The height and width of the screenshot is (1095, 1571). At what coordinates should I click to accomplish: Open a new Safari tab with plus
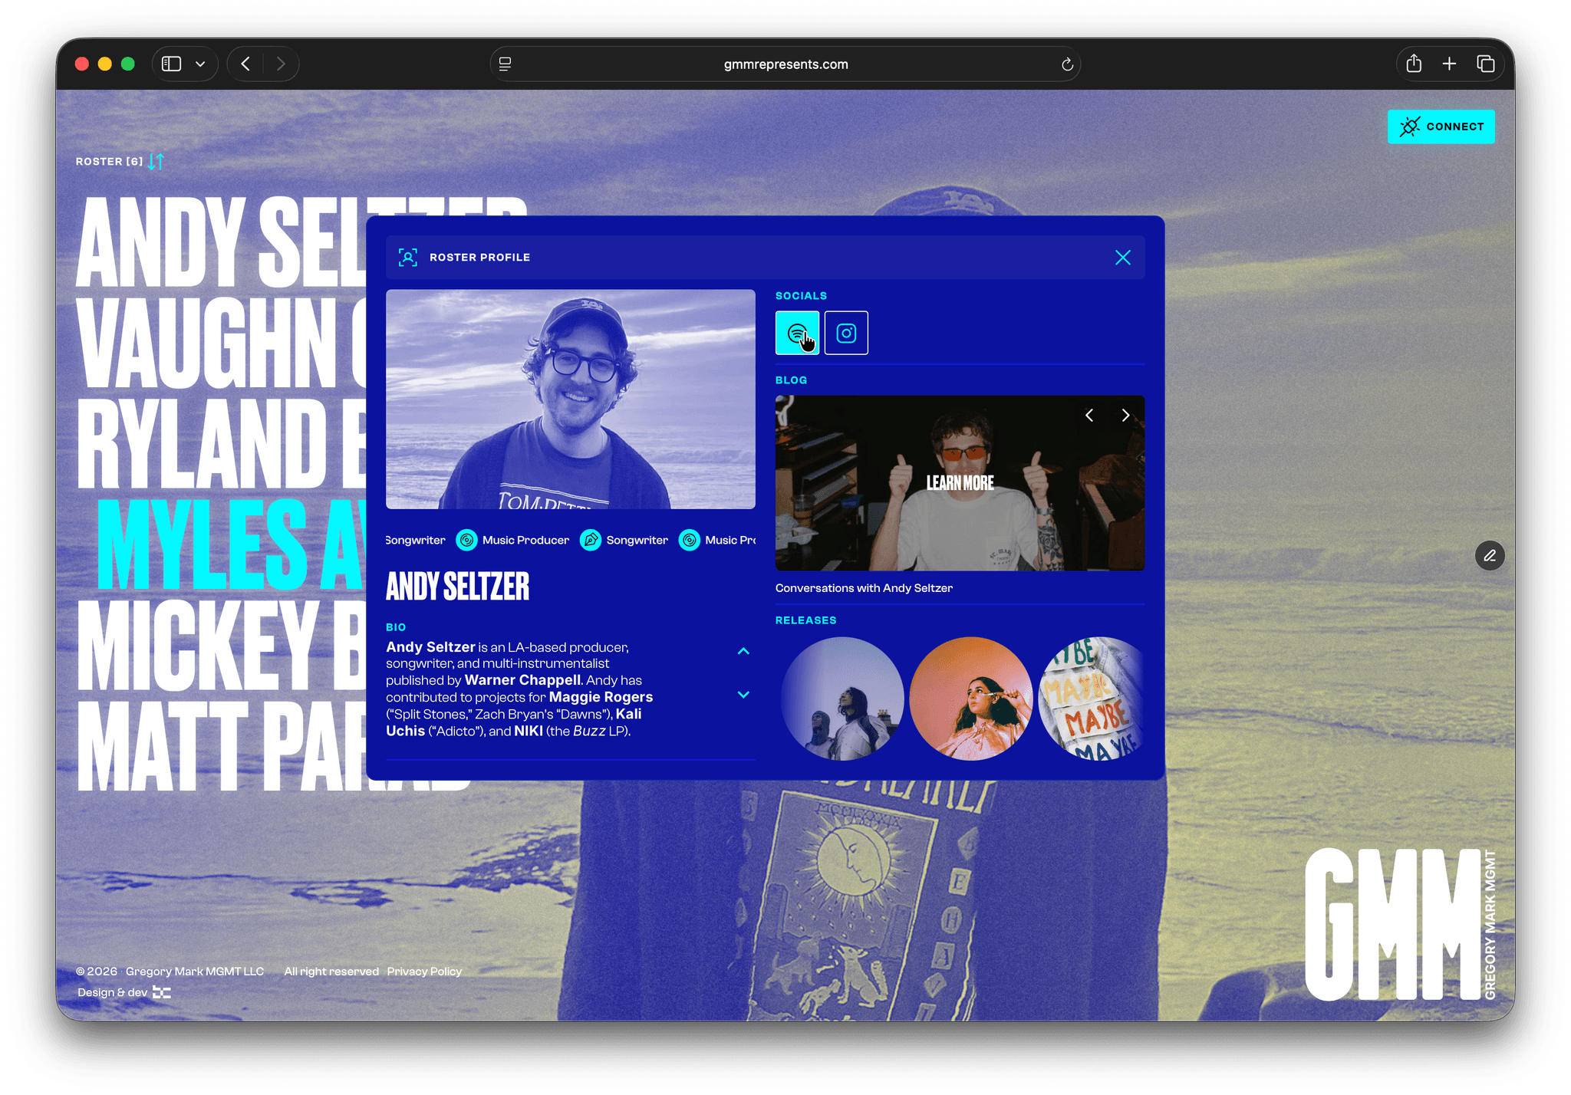click(x=1449, y=64)
